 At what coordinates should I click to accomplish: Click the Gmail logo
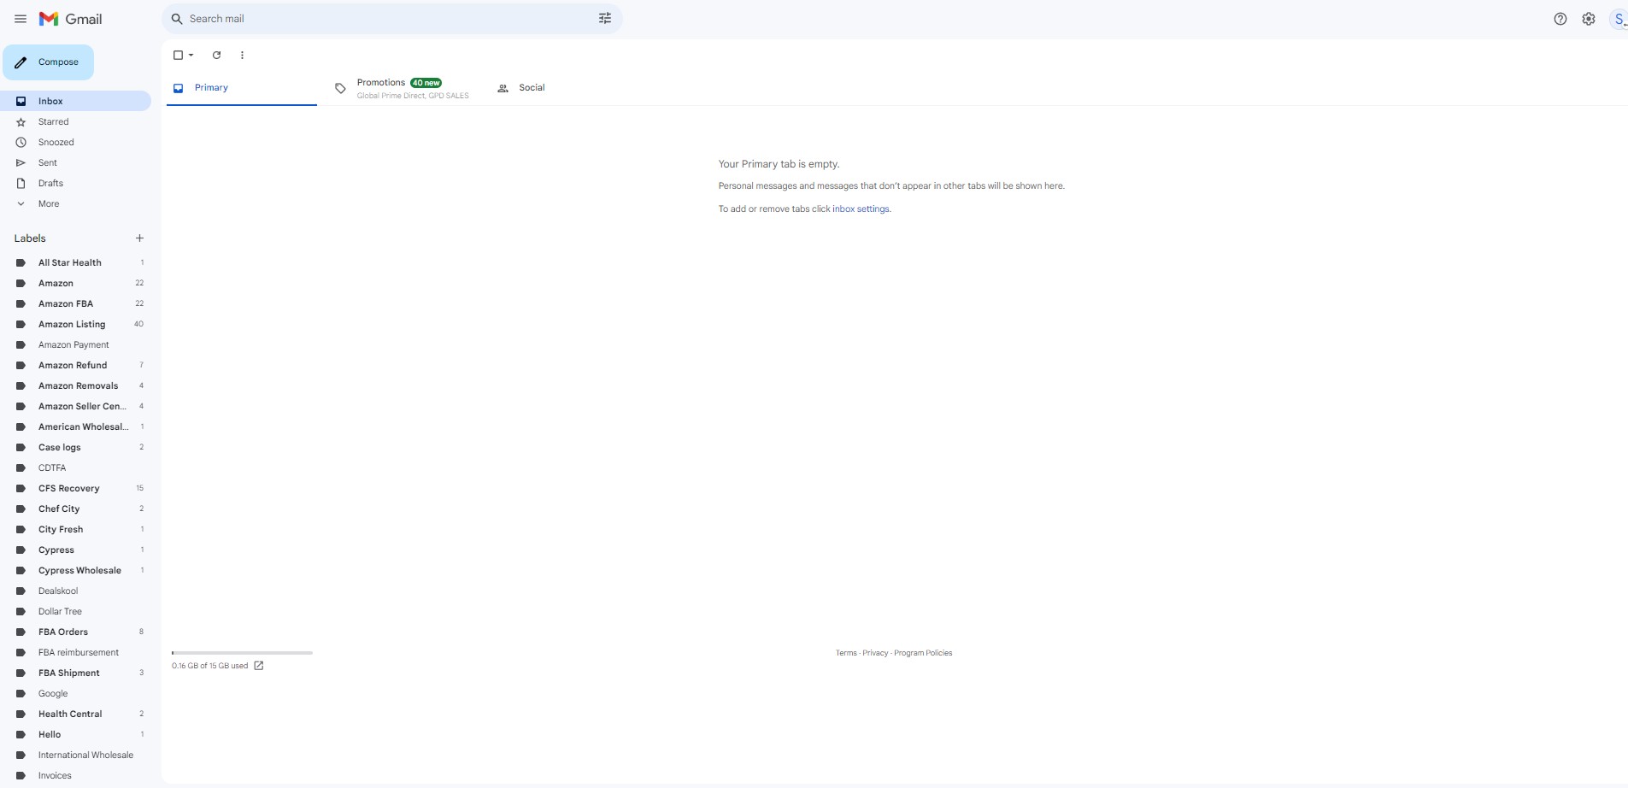tap(71, 19)
